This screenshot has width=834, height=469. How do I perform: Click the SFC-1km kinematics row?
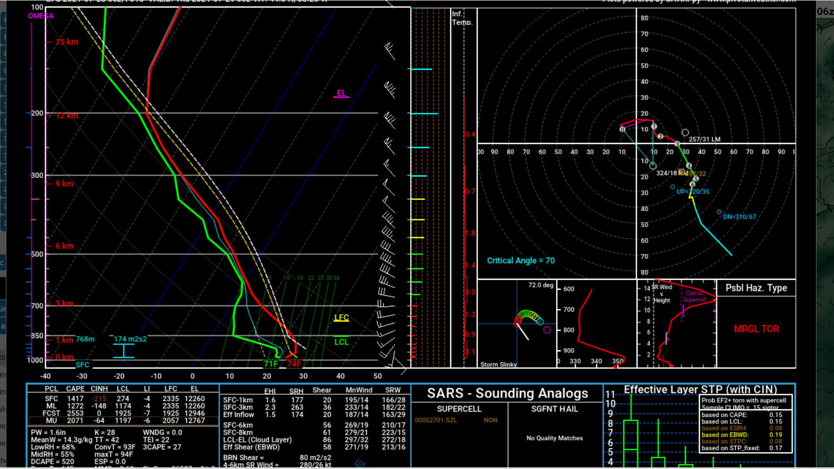[314, 400]
